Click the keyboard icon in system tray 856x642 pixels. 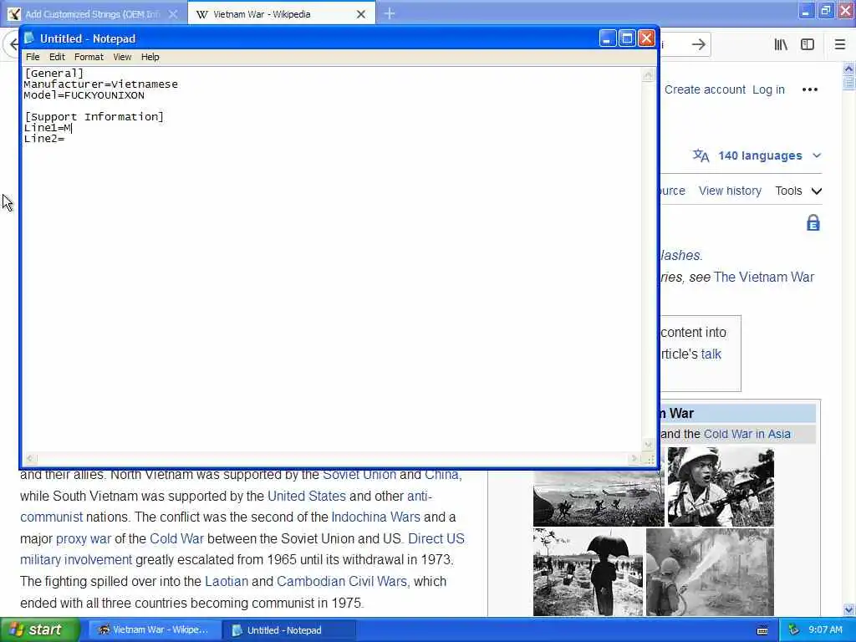(x=762, y=630)
